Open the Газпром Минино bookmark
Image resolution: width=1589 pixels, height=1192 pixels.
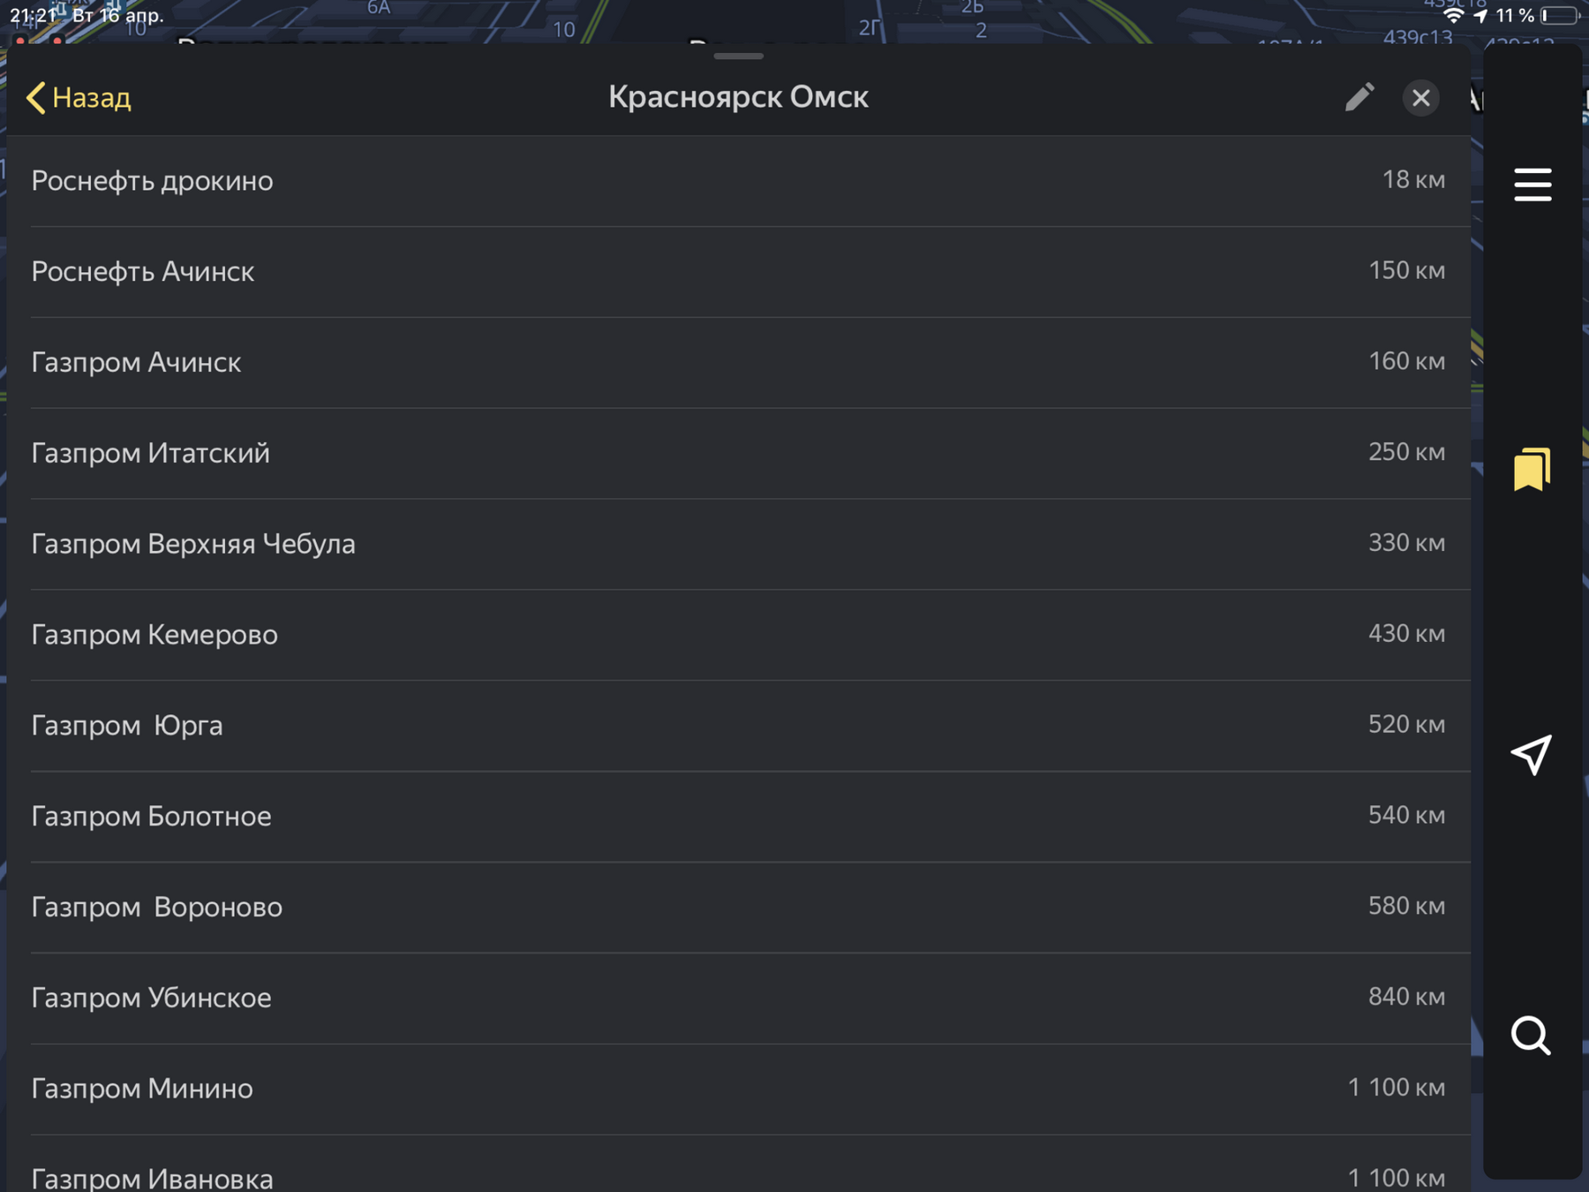[738, 1089]
